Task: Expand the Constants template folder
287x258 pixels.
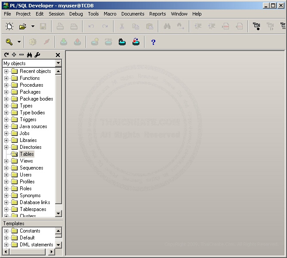Action: coord(6,231)
